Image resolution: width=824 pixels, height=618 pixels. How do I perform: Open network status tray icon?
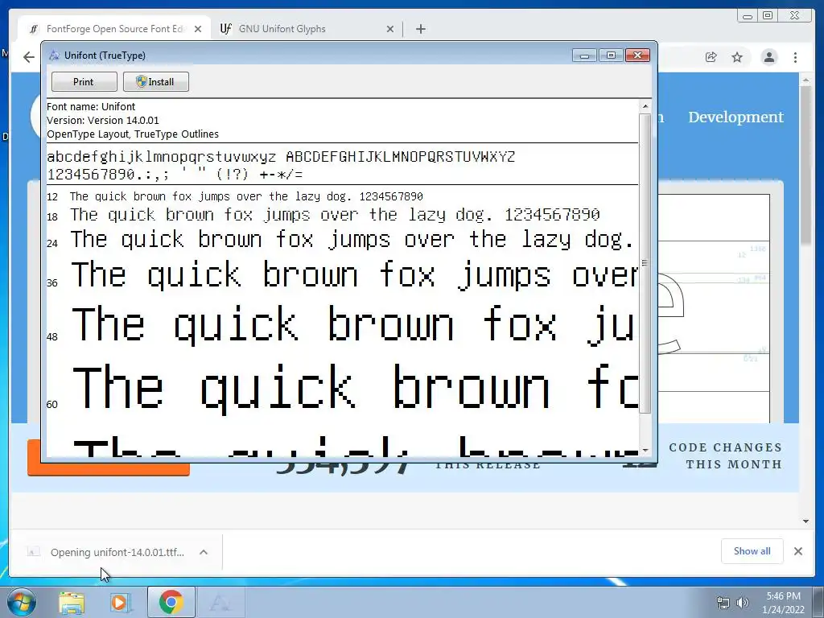(x=723, y=602)
